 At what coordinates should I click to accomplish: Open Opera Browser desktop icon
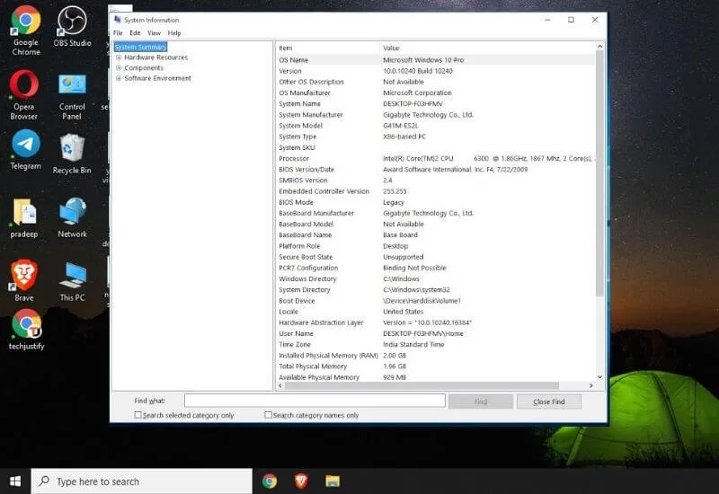24,95
